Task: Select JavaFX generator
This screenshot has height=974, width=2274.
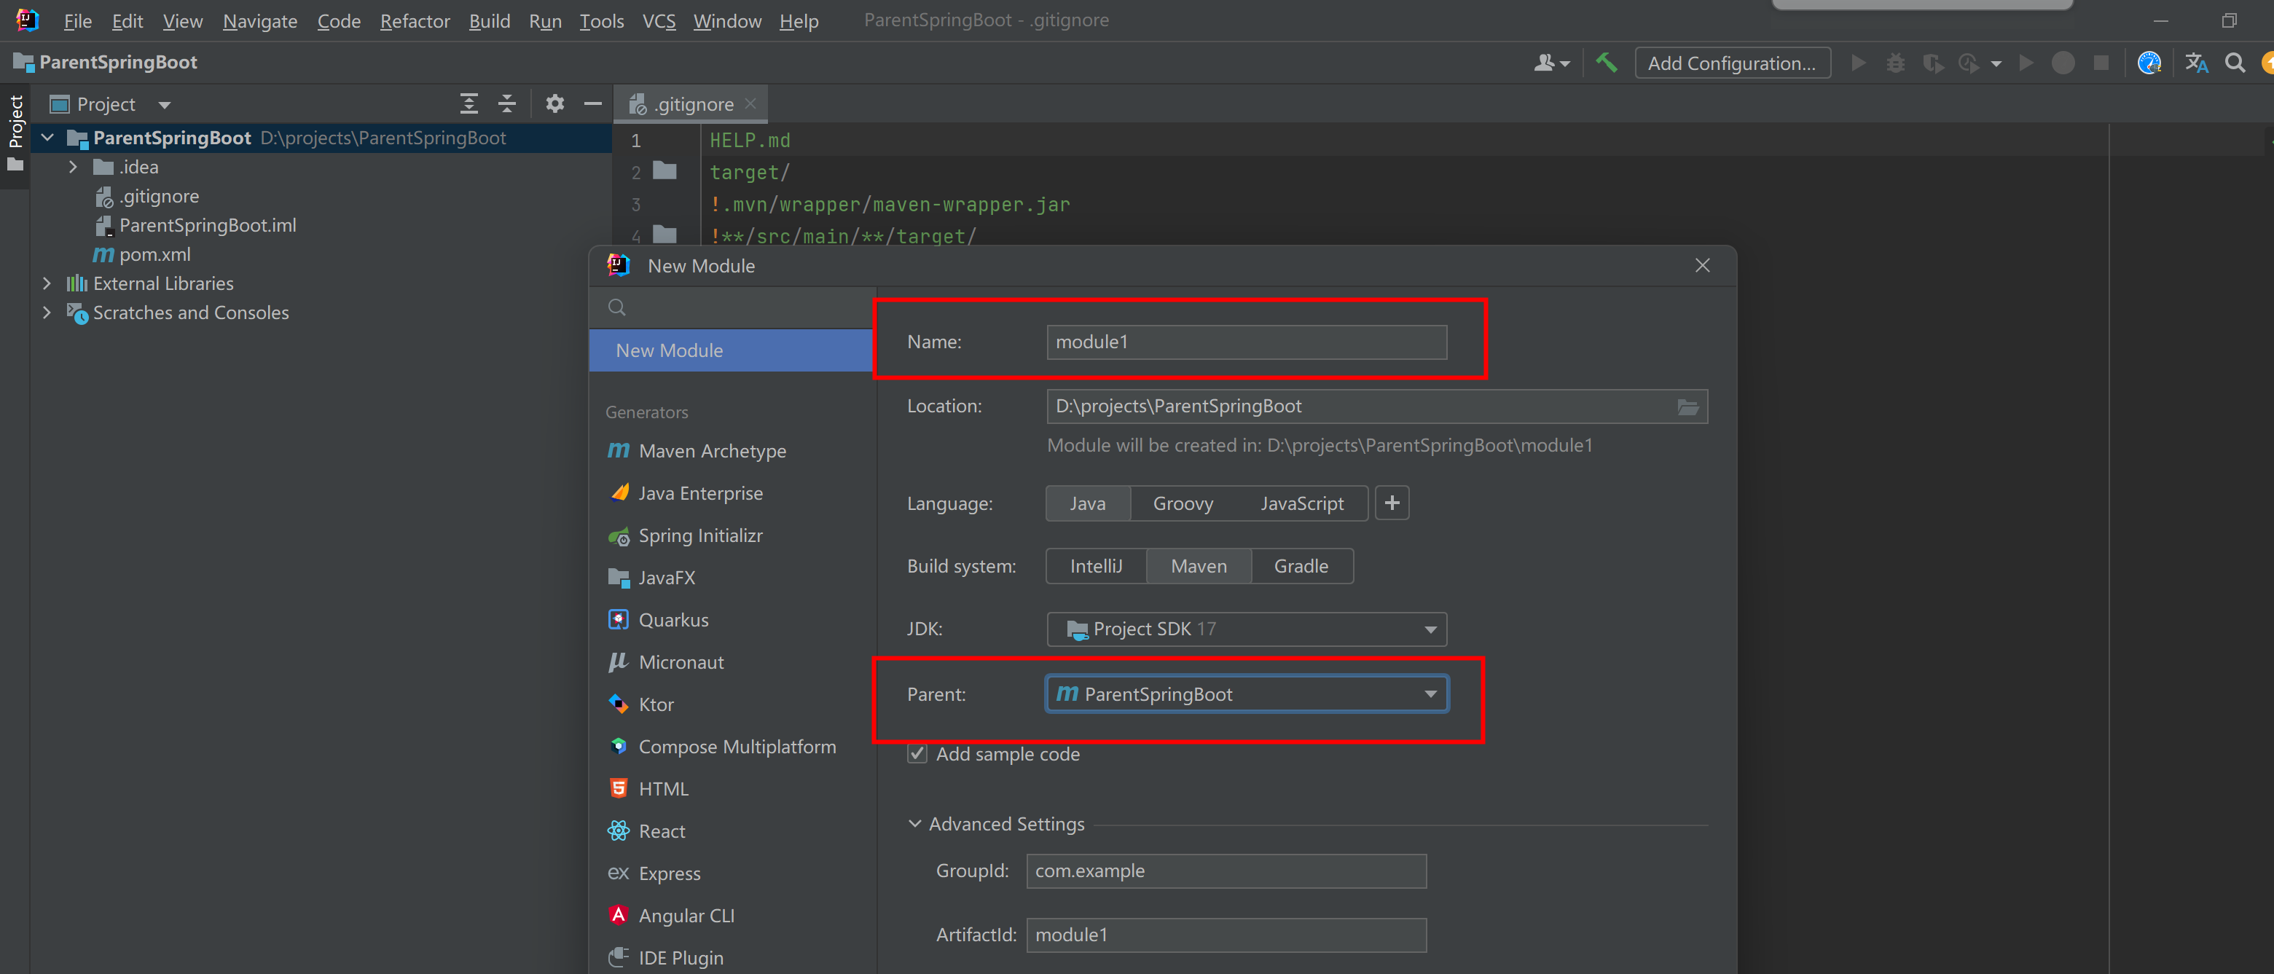Action: click(x=652, y=578)
